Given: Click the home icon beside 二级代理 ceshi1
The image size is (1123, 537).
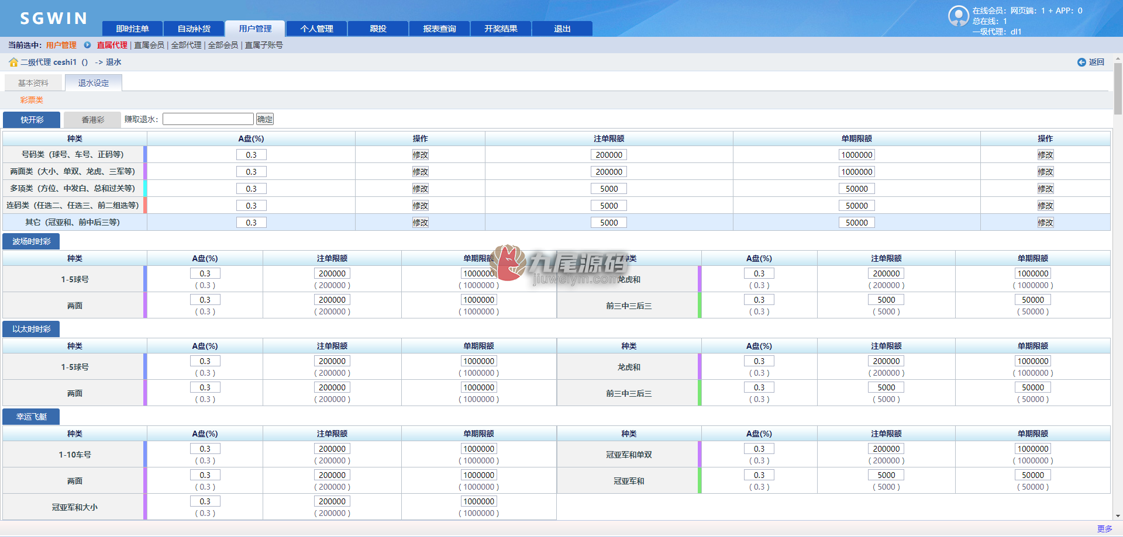Looking at the screenshot, I should click(13, 62).
